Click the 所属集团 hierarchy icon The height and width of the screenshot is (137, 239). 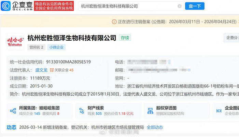(x=13, y=111)
